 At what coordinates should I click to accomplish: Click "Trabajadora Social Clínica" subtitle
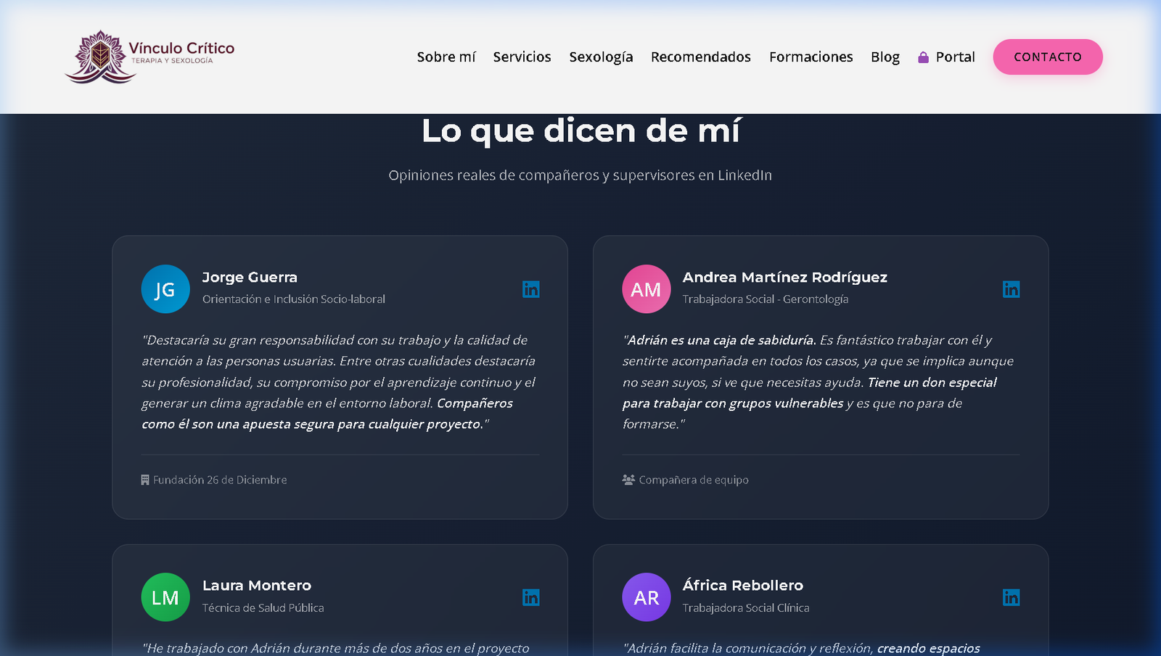(x=746, y=607)
